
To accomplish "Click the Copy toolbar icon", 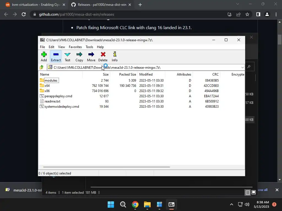I will point(79,54).
